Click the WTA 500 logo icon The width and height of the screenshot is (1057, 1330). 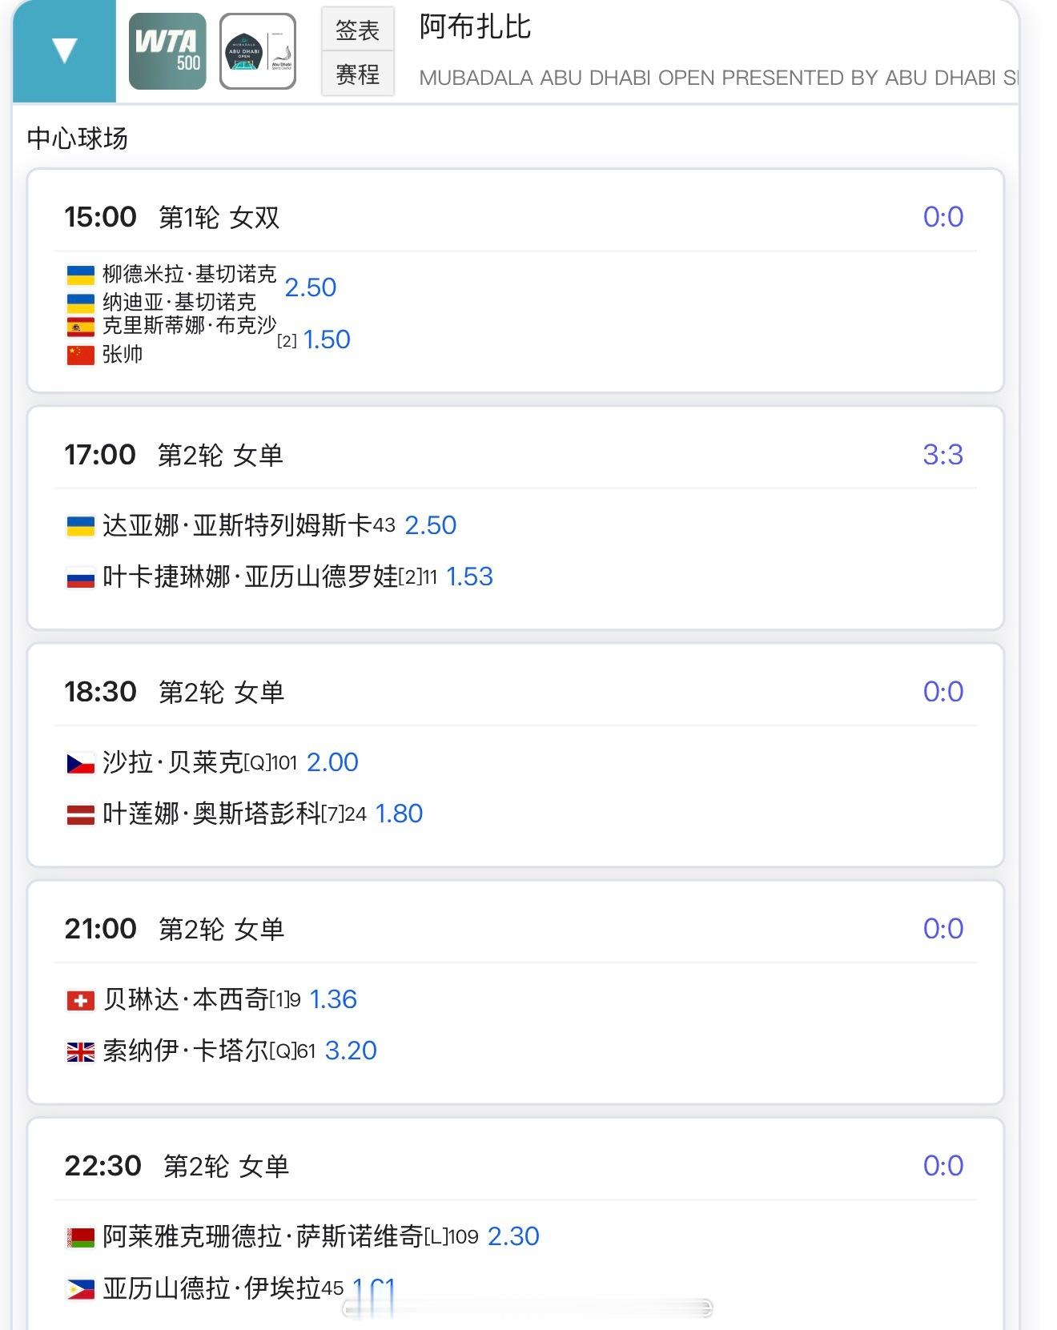tap(167, 51)
